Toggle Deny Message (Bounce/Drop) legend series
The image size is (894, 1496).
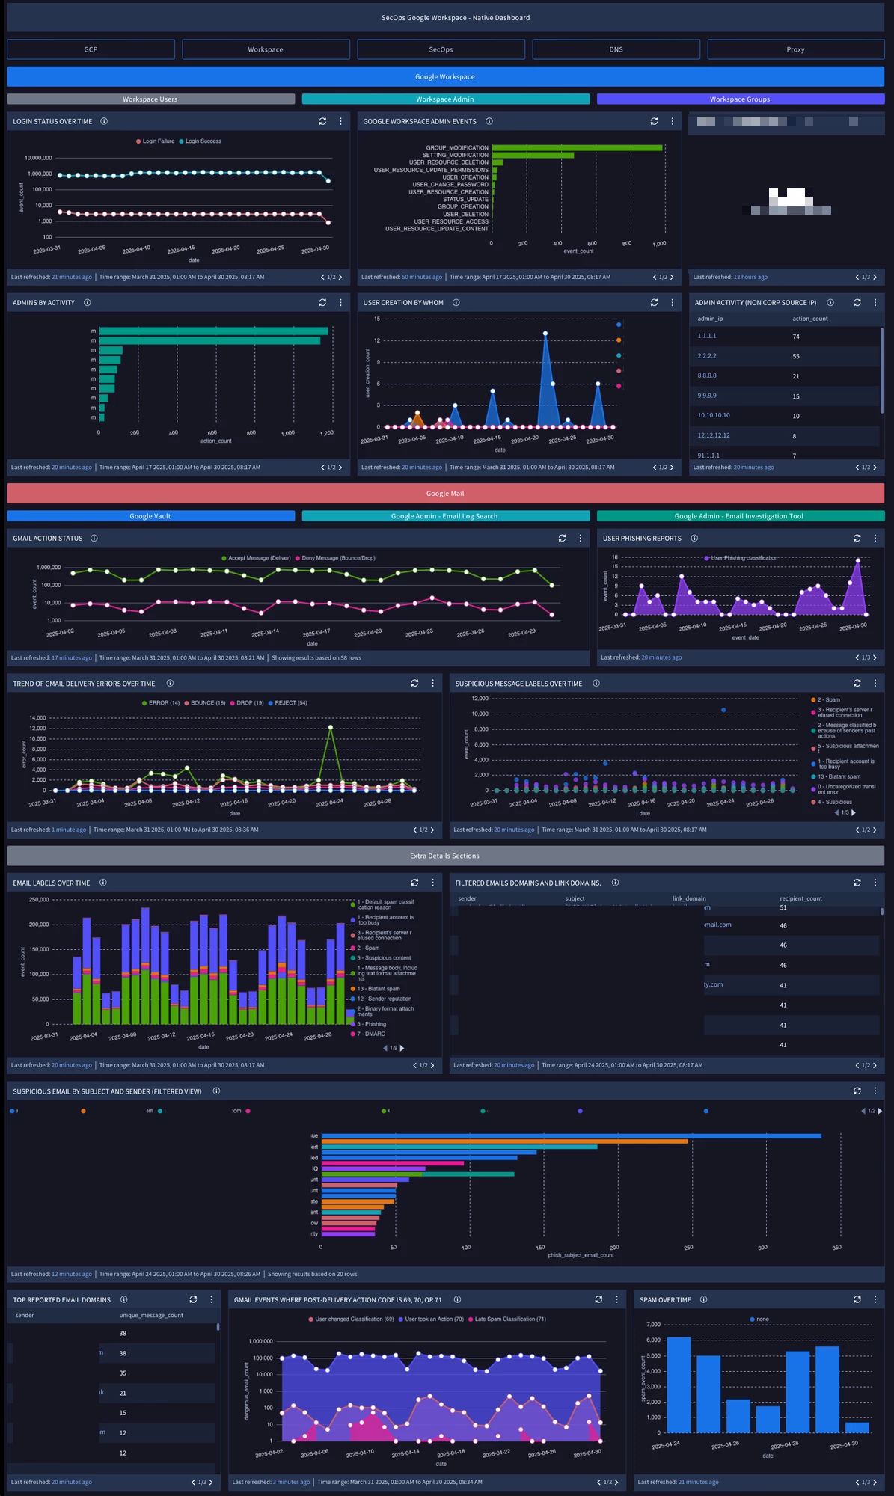(x=335, y=558)
